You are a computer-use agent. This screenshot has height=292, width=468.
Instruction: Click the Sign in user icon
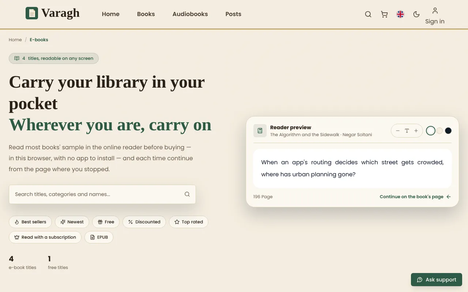point(435,10)
